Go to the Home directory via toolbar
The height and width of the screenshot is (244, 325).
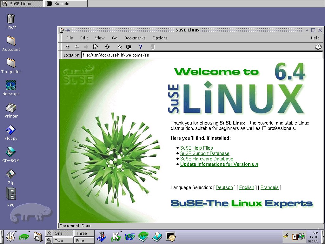click(x=95, y=47)
